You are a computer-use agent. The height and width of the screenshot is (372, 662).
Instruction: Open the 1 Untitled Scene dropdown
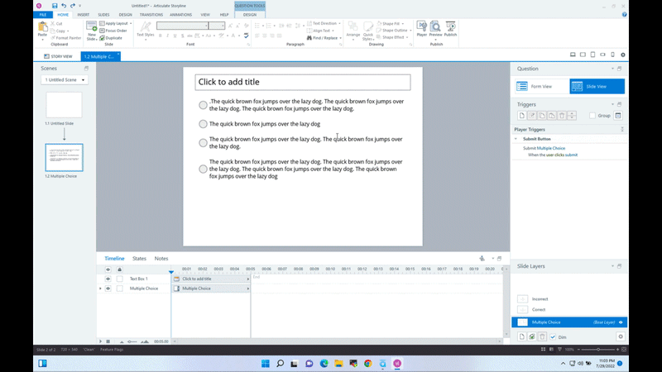point(64,80)
